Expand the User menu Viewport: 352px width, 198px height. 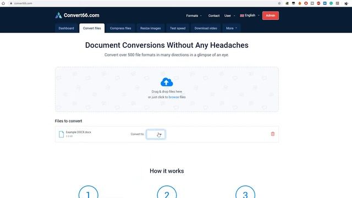pos(230,16)
